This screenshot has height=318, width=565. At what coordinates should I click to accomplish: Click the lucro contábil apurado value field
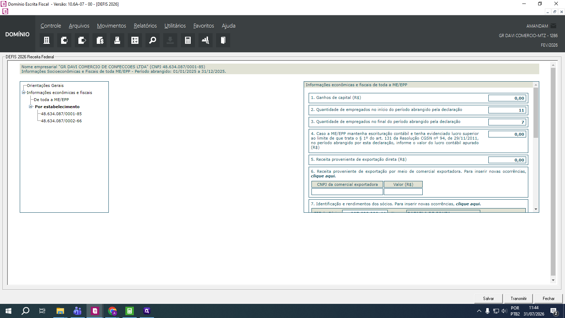pos(507,134)
